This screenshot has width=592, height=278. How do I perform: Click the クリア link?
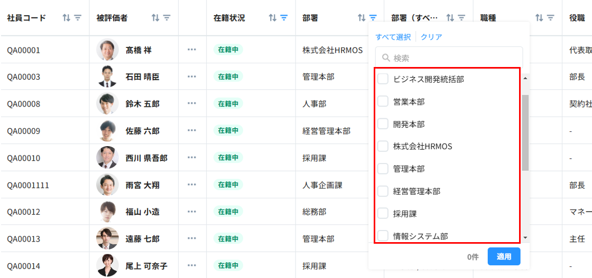point(431,37)
